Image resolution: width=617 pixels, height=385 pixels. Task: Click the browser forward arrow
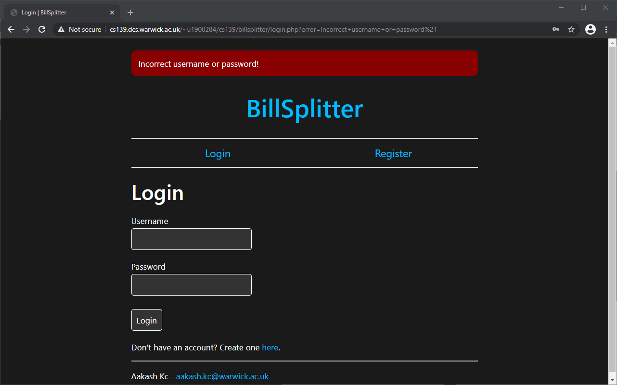tap(26, 29)
